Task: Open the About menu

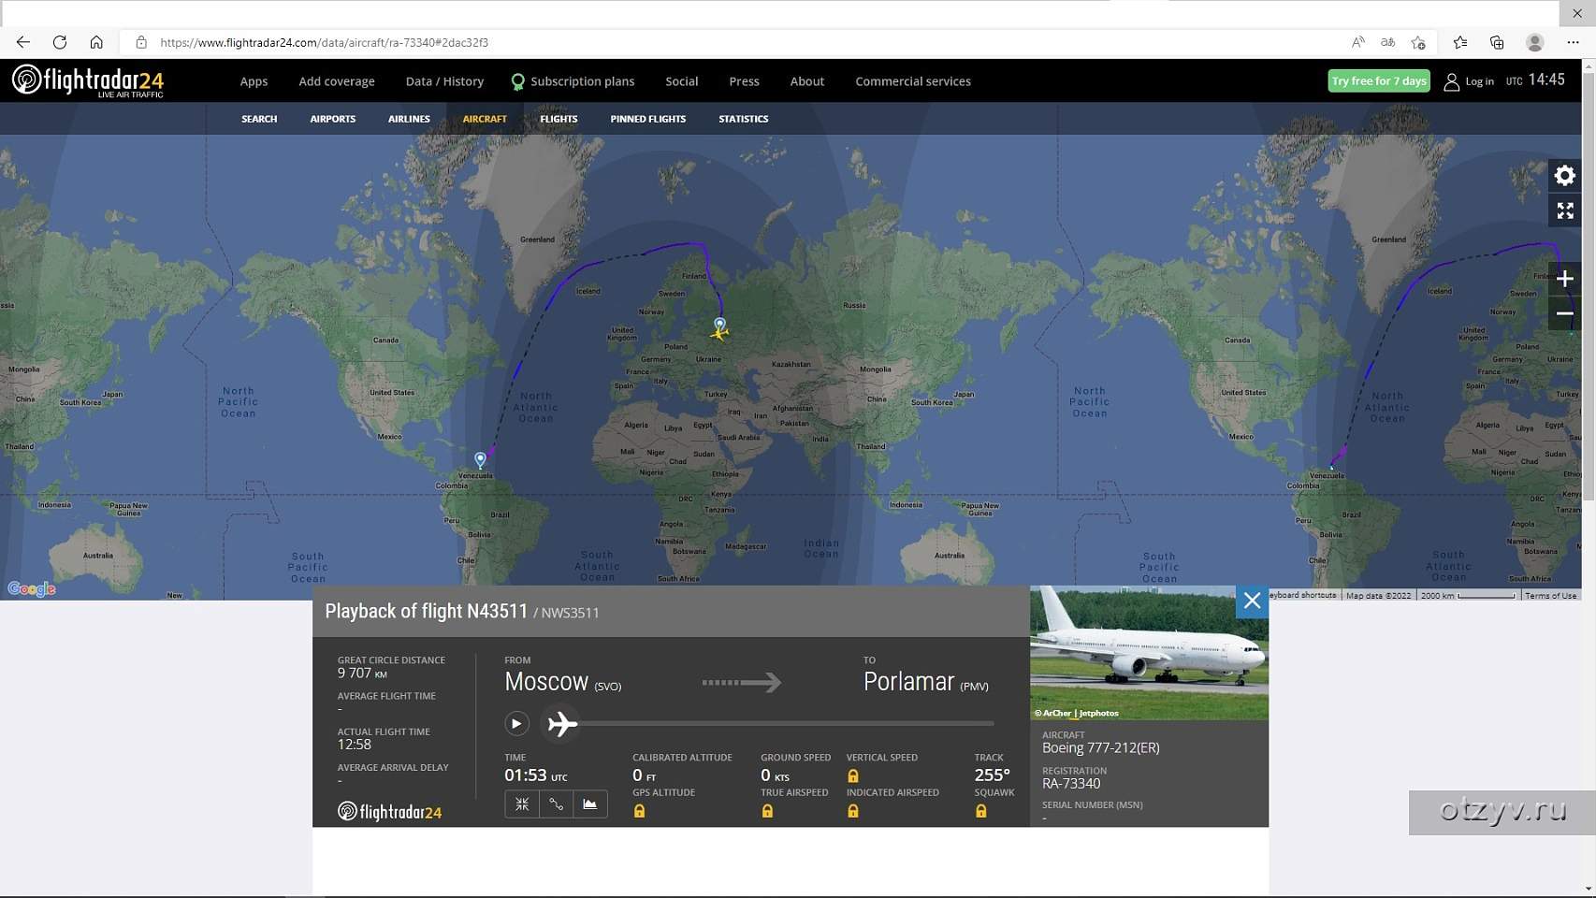Action: point(807,81)
